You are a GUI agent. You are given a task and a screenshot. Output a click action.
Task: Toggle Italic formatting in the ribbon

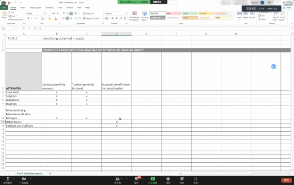pos(32,18)
